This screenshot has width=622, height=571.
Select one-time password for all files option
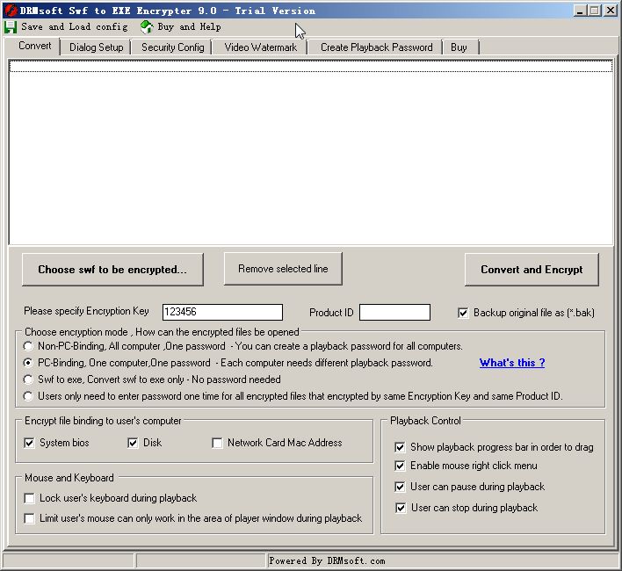(x=28, y=396)
